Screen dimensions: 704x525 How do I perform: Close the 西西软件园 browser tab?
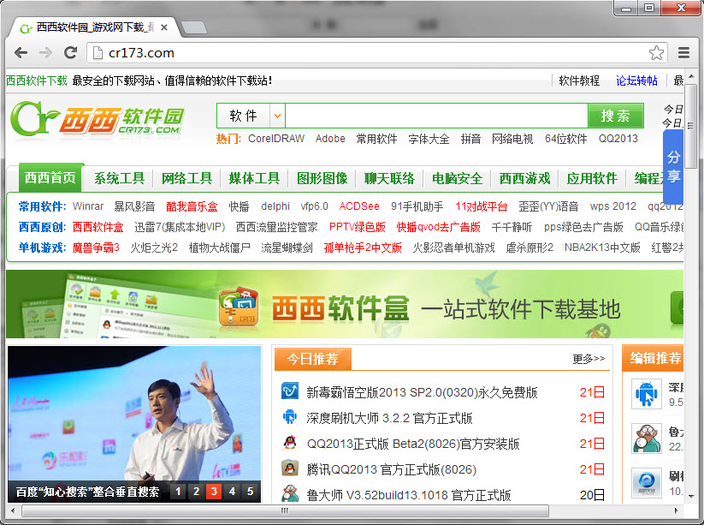[x=164, y=28]
